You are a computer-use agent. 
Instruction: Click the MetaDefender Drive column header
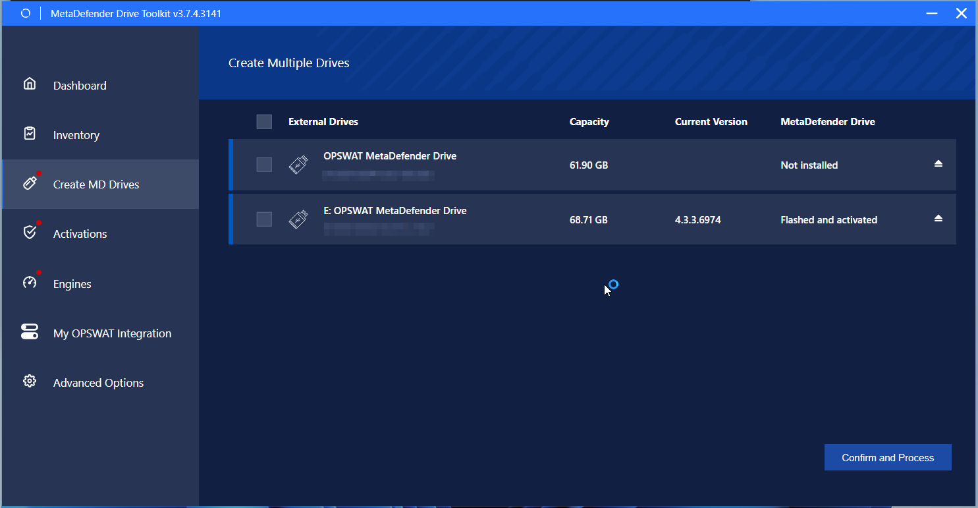coord(828,122)
